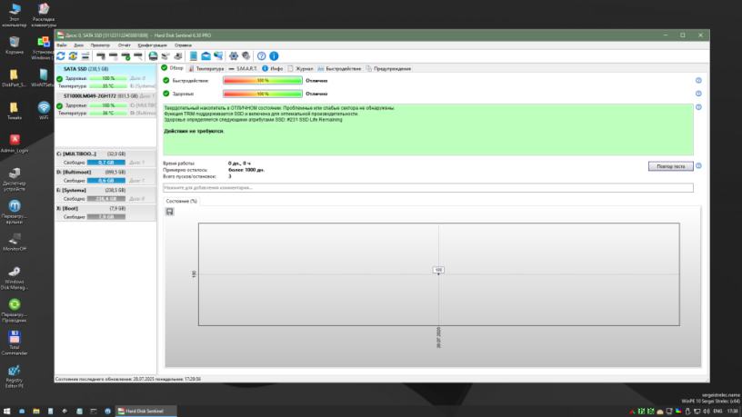Switch to the Инфо tab

pos(273,68)
